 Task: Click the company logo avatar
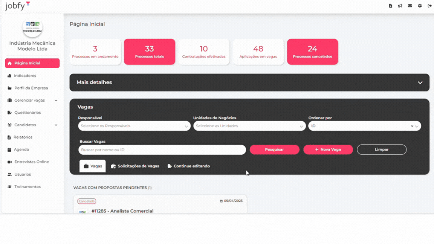[32, 28]
